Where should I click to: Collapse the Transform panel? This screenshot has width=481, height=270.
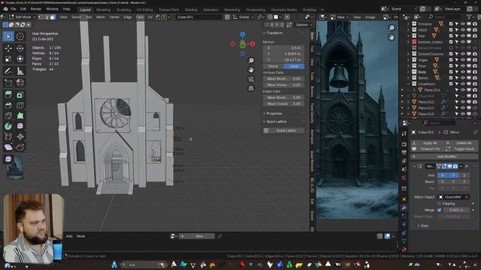265,33
